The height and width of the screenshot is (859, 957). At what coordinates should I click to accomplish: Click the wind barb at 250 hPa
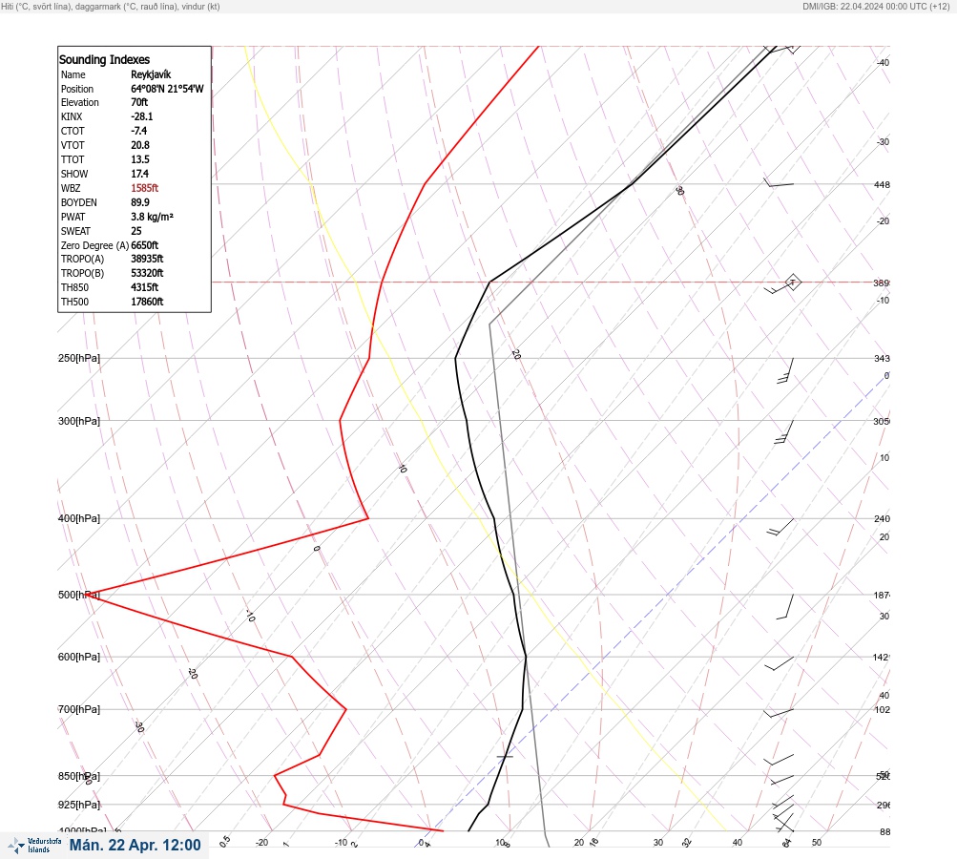[x=785, y=370]
